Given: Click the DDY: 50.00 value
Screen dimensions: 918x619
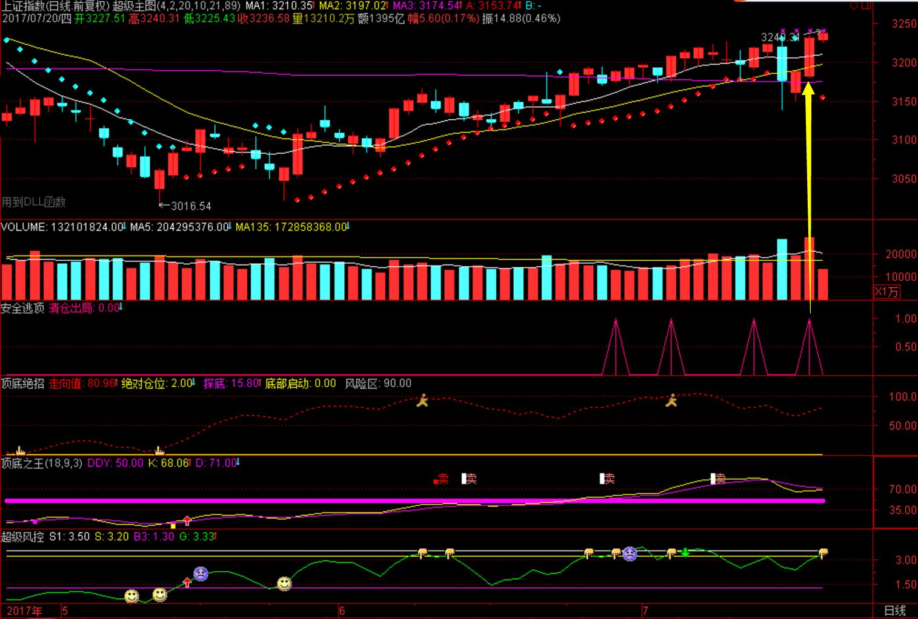Looking at the screenshot, I should (115, 463).
